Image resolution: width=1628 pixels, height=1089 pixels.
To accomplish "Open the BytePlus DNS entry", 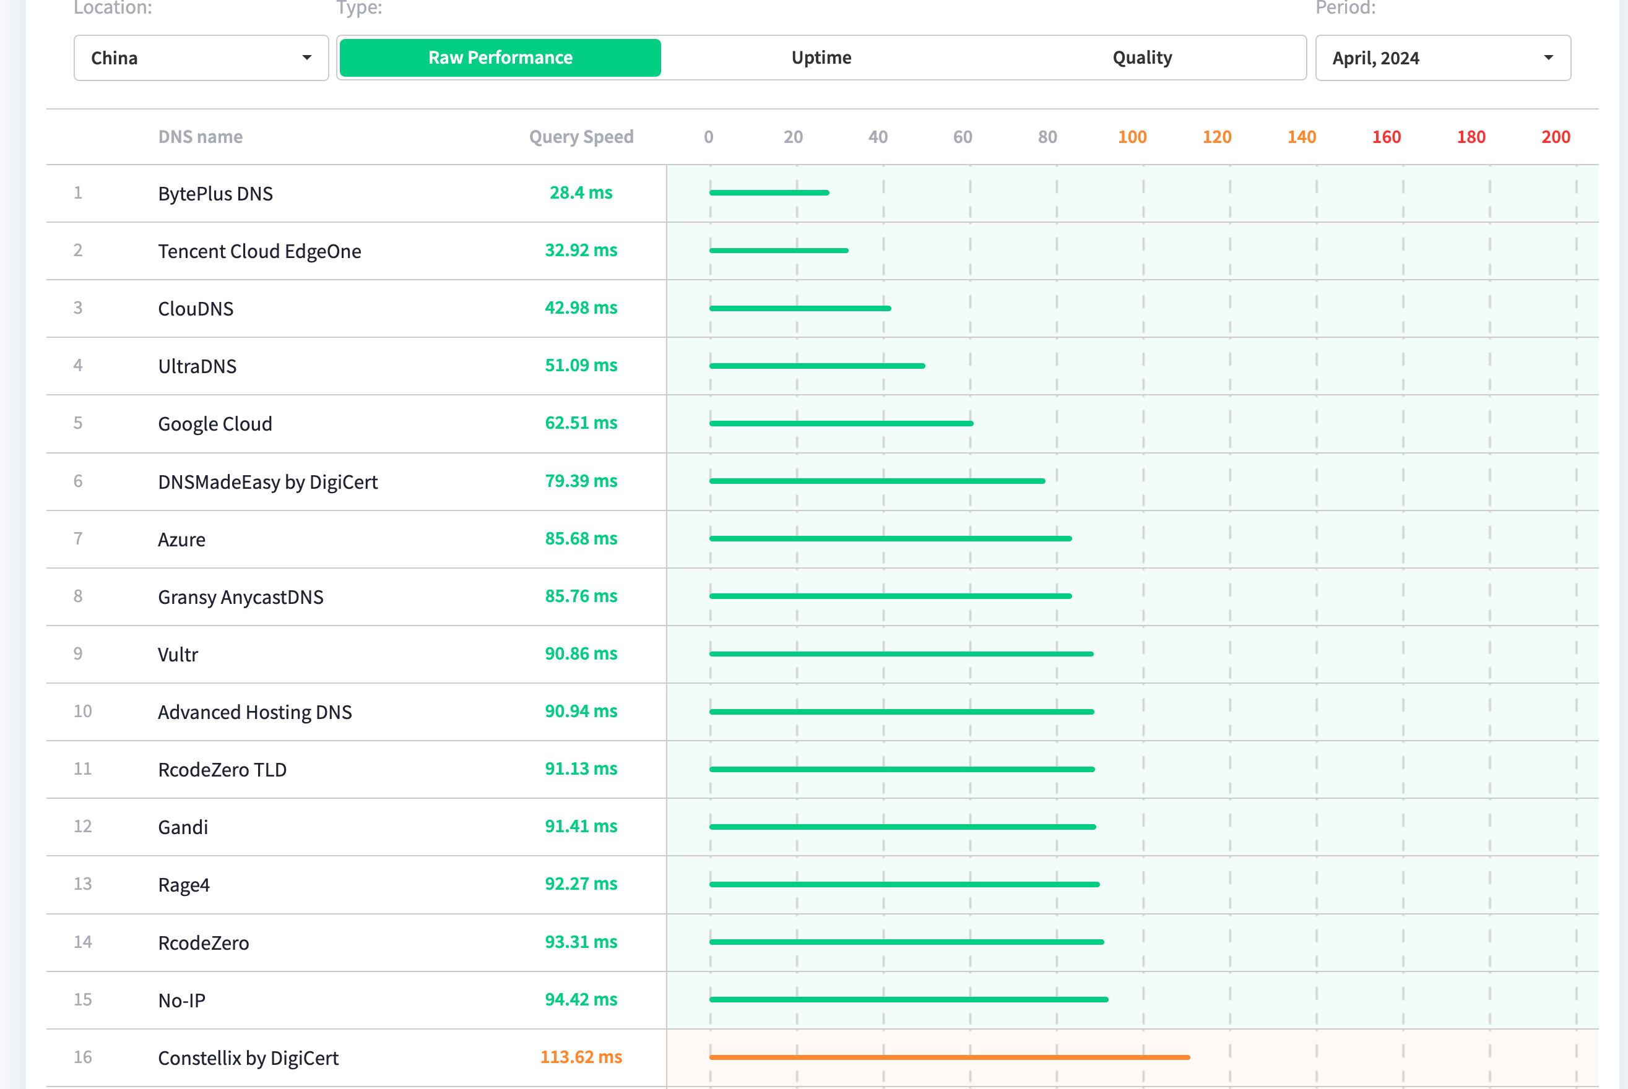I will 215,194.
